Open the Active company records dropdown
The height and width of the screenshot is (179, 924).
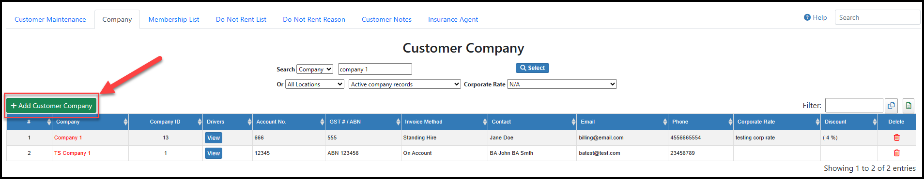point(405,84)
